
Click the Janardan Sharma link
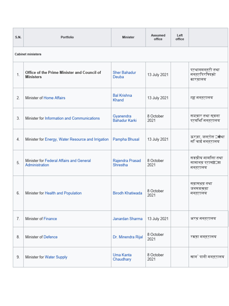[x=128, y=219]
